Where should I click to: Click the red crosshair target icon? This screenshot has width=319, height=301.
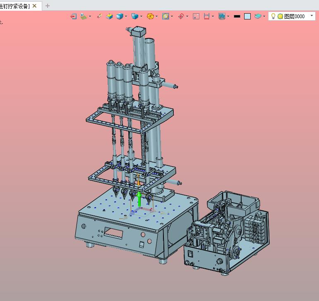(181, 16)
